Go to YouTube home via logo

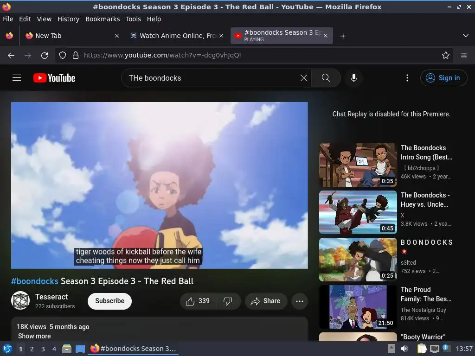pos(54,78)
